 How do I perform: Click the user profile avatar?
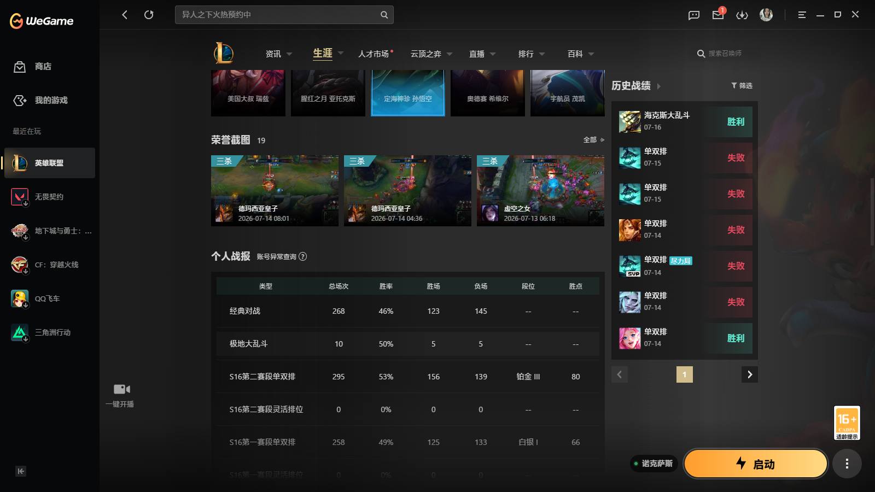(766, 15)
